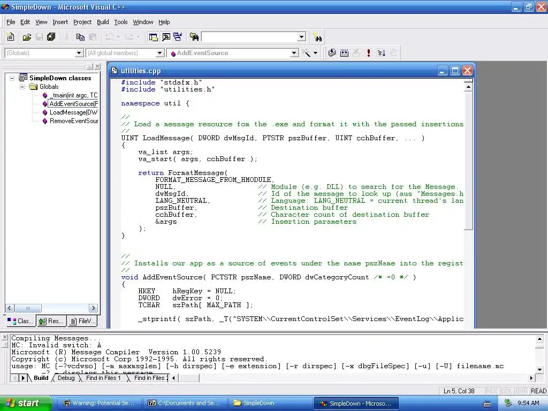This screenshot has height=411, width=548.
Task: Click the Windows Start button
Action: click(26, 404)
